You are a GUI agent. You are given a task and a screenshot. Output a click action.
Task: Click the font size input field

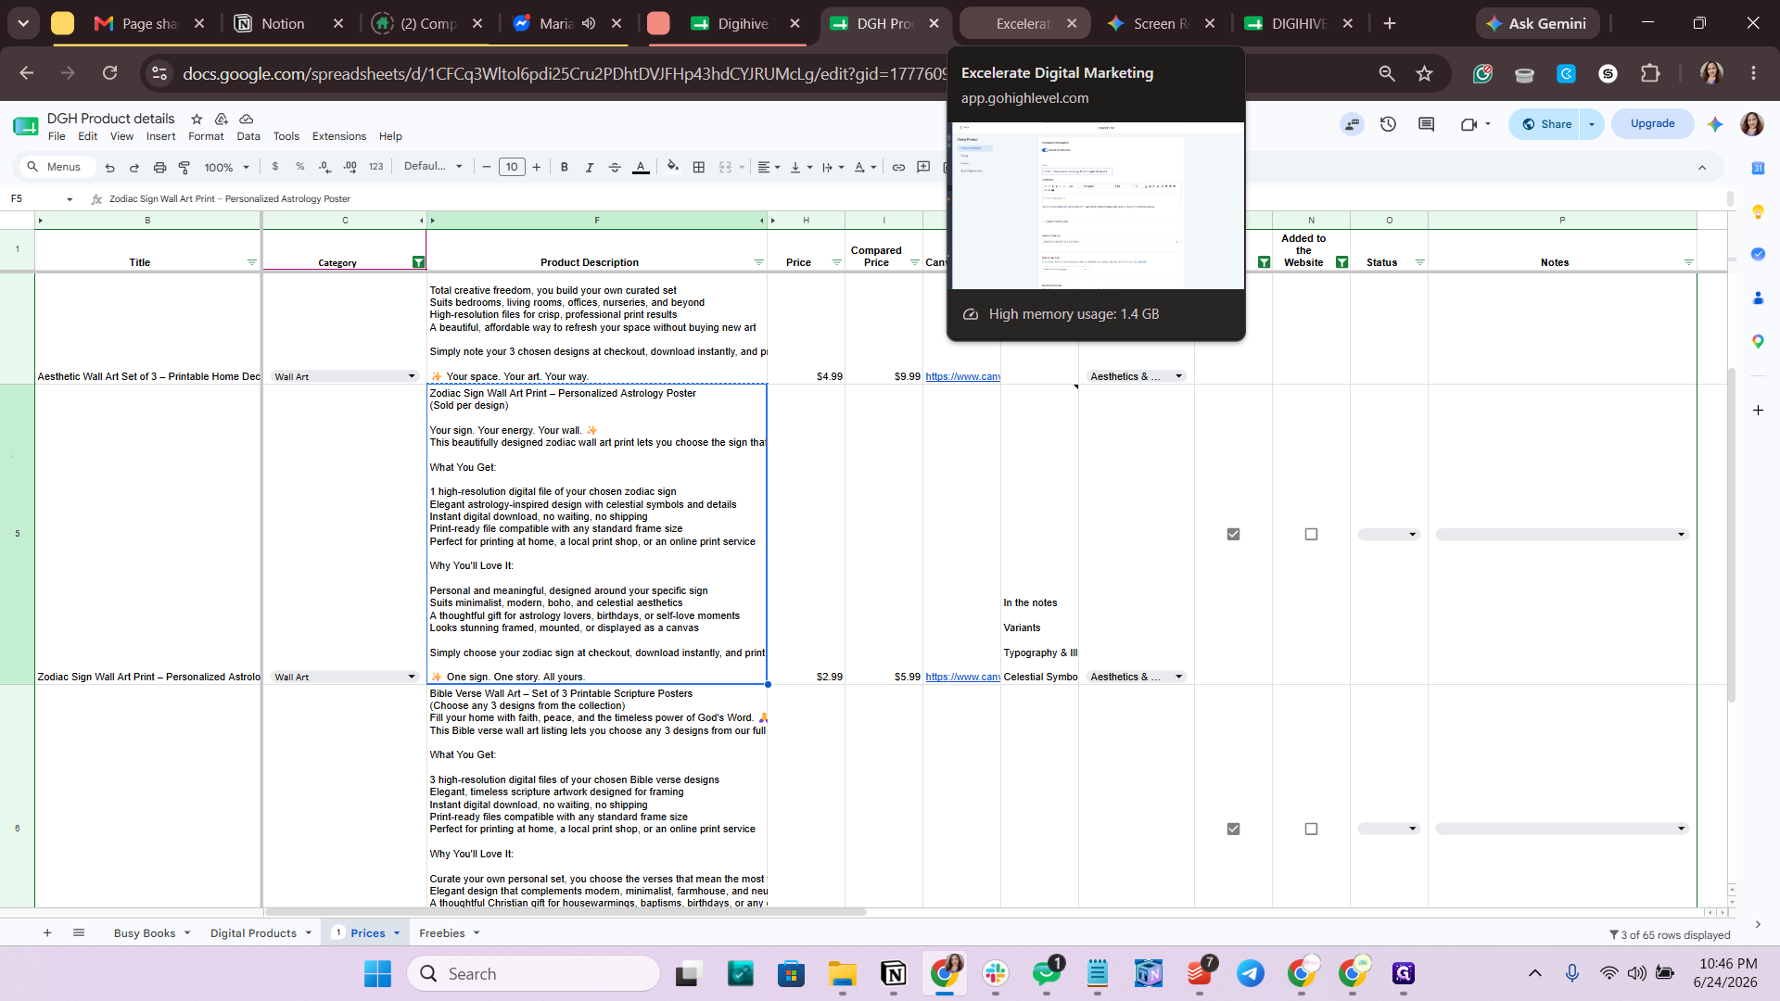coord(512,167)
